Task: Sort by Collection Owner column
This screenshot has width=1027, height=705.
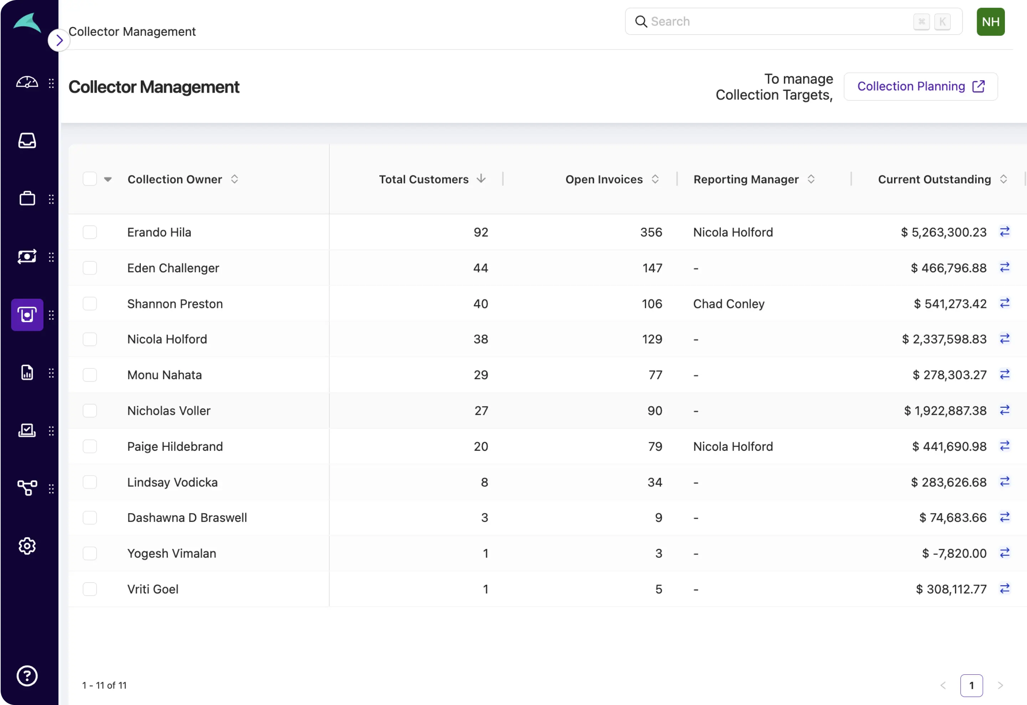Action: 234,179
